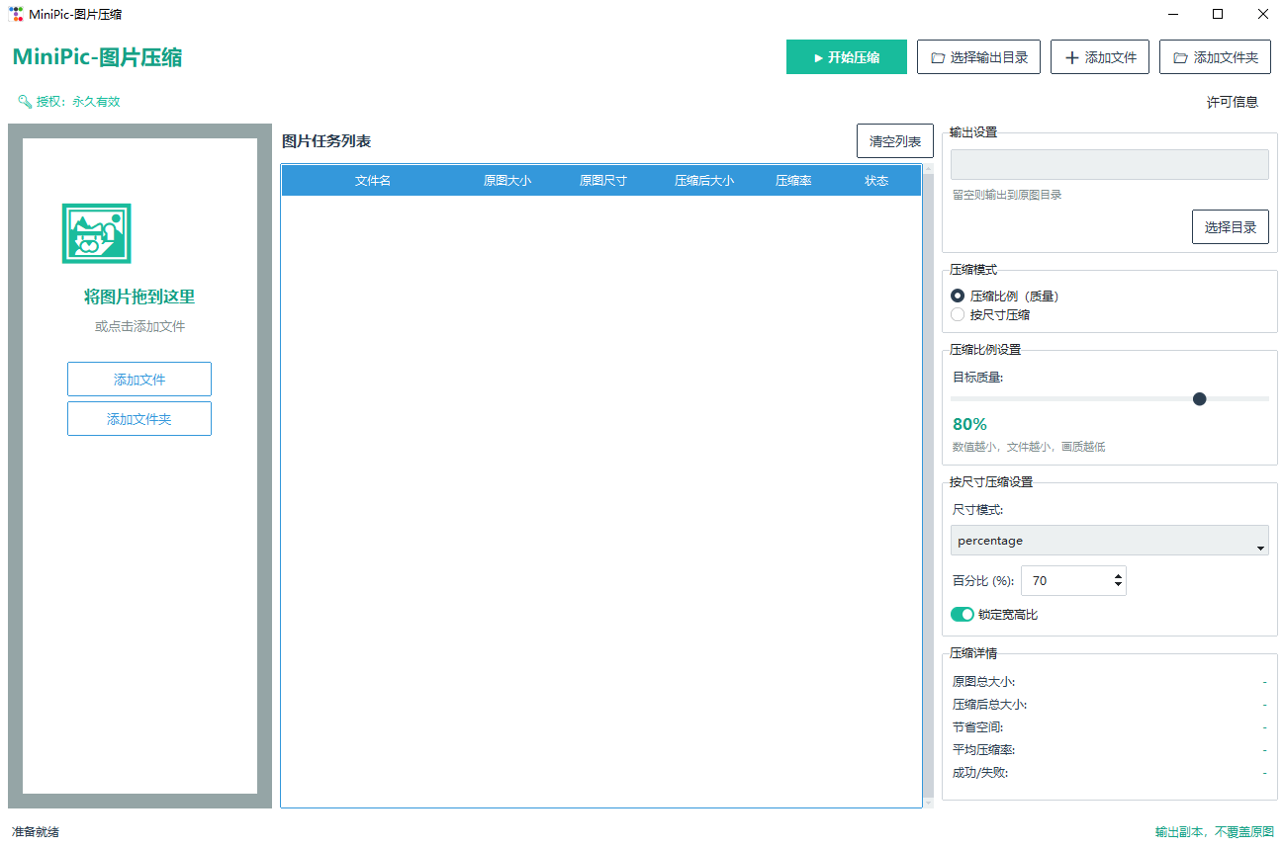
Task: Click 平均压缩率 label
Action: (x=983, y=749)
